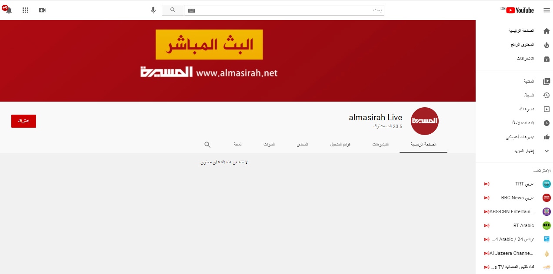This screenshot has width=553, height=274.
Task: Open Al Jazeera Channel subscription
Action: point(514,253)
